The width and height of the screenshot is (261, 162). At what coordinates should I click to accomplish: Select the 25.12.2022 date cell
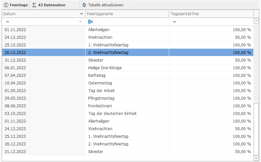point(44,45)
